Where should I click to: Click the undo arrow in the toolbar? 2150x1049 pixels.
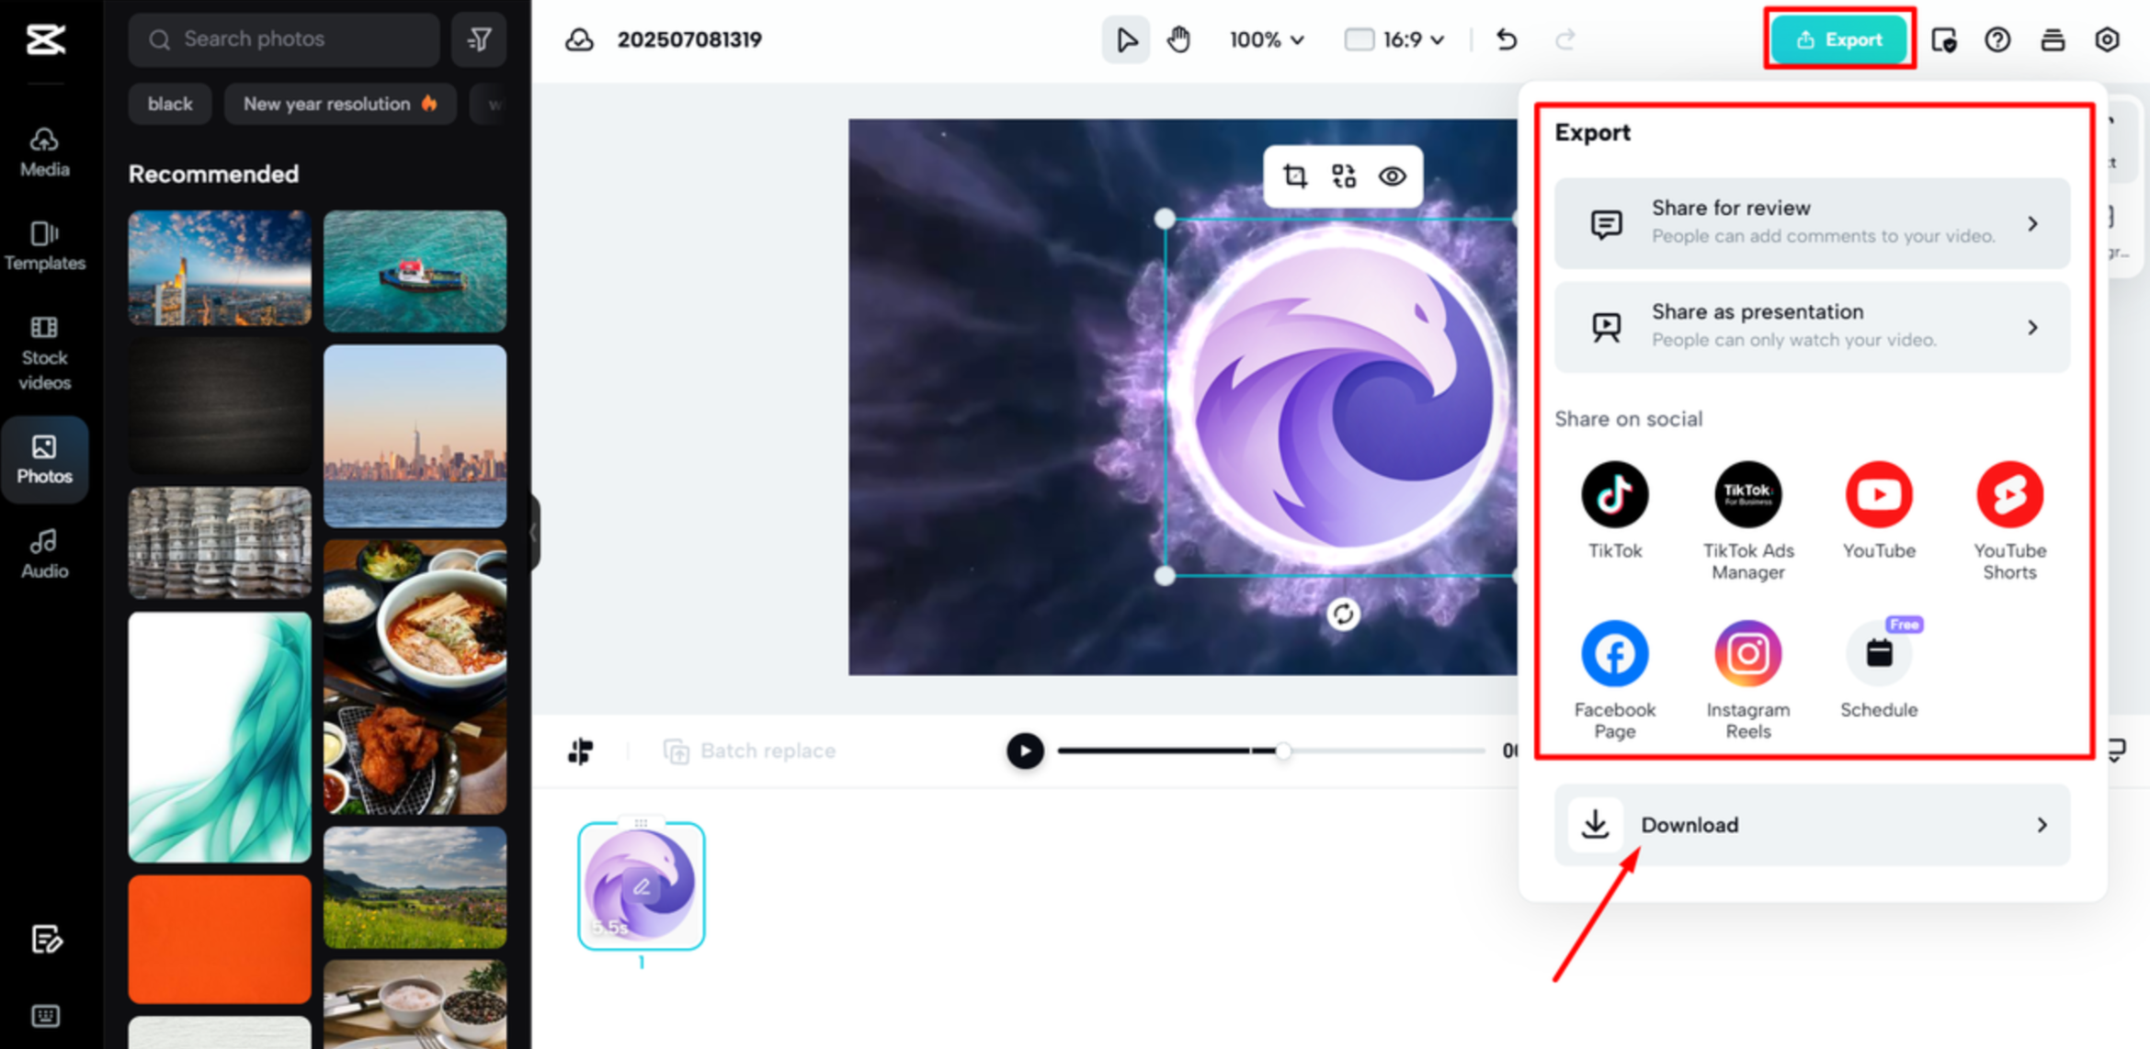pos(1506,39)
